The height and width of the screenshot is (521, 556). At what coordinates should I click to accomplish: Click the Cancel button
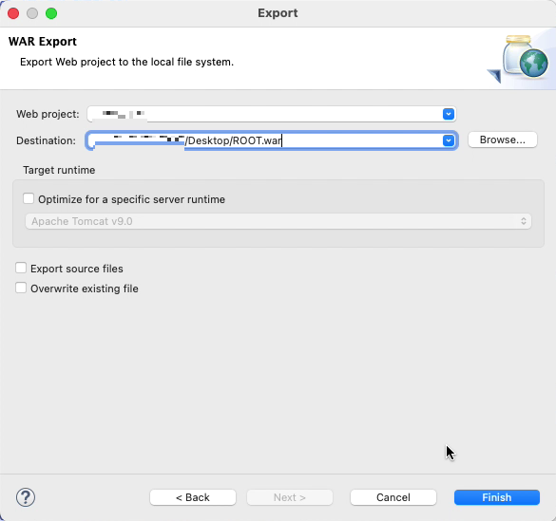[393, 497]
